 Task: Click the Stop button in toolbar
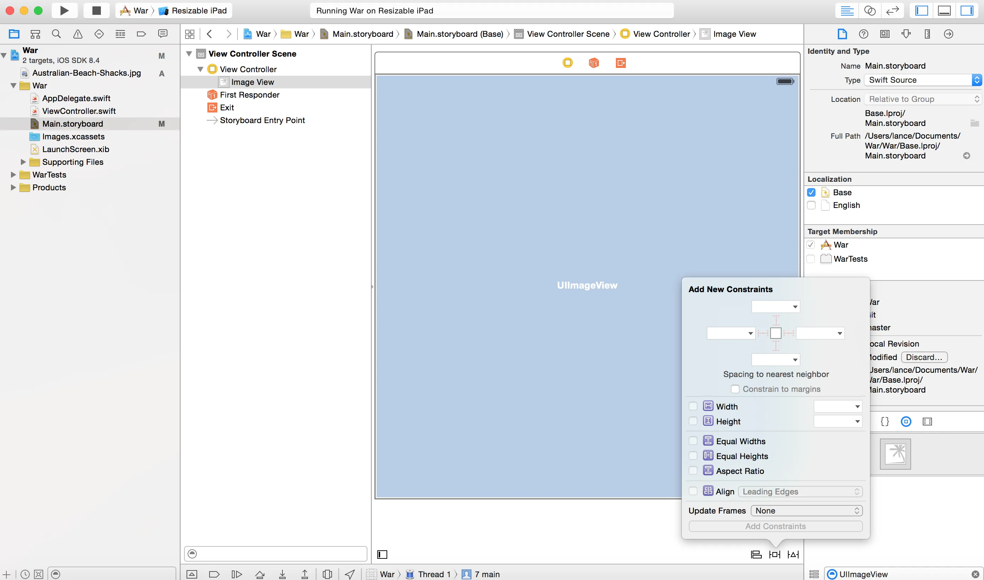[96, 11]
